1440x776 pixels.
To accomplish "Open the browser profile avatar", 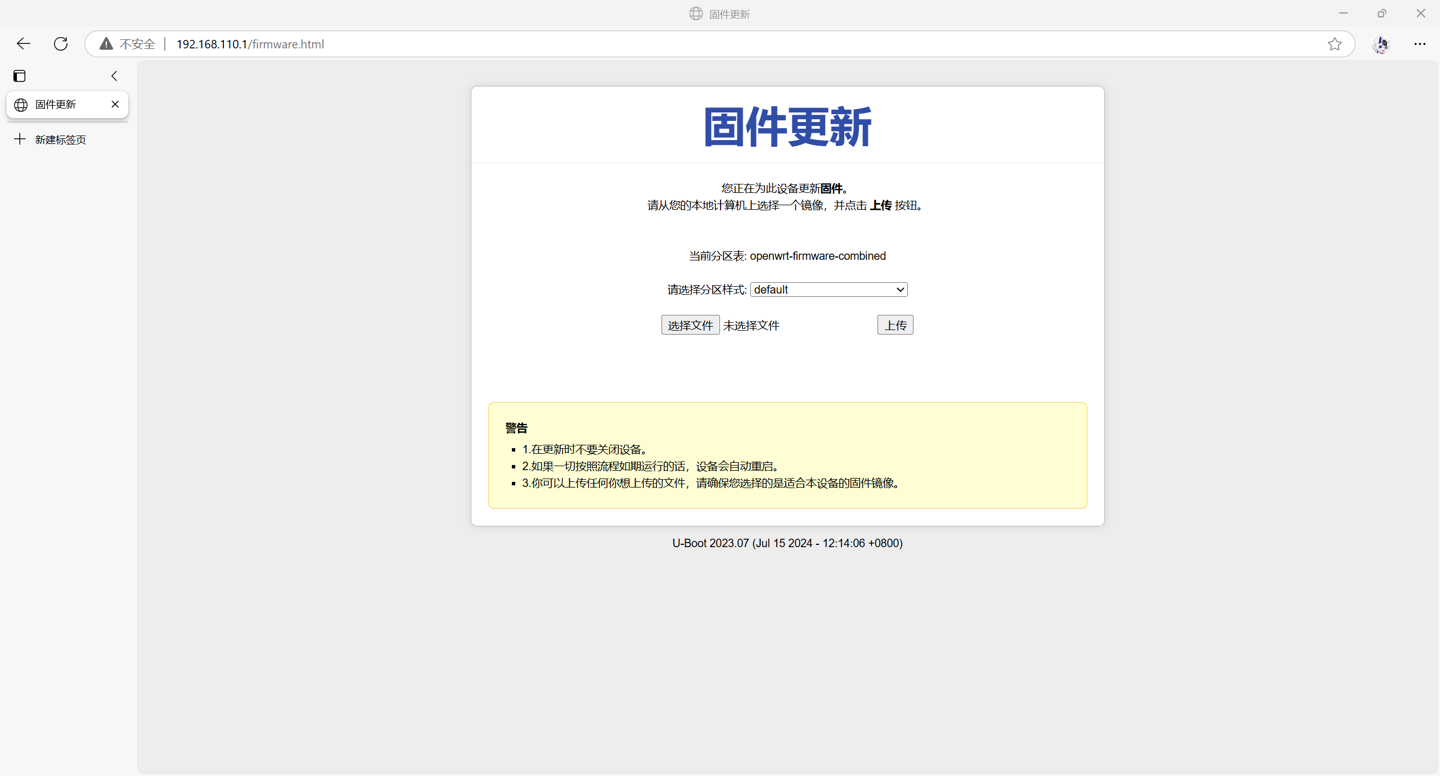I will coord(1381,44).
